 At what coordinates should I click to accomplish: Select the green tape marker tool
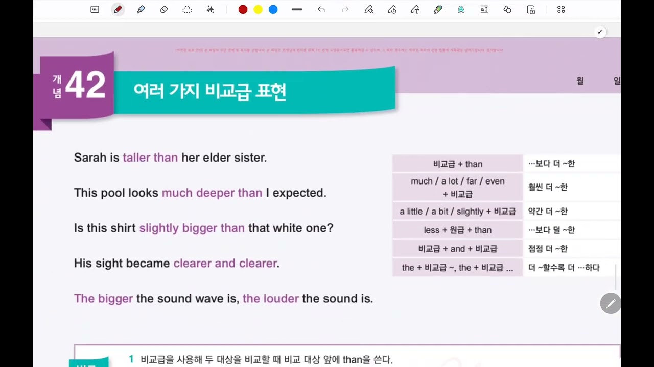[x=438, y=9]
